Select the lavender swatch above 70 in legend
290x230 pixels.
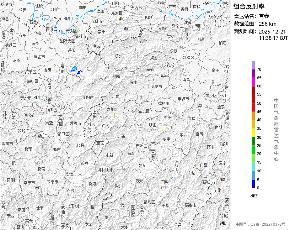pos(253,65)
